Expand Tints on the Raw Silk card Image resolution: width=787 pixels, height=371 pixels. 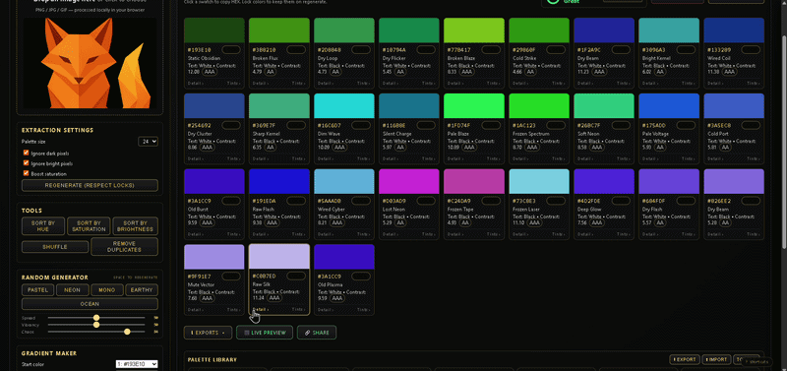299,310
